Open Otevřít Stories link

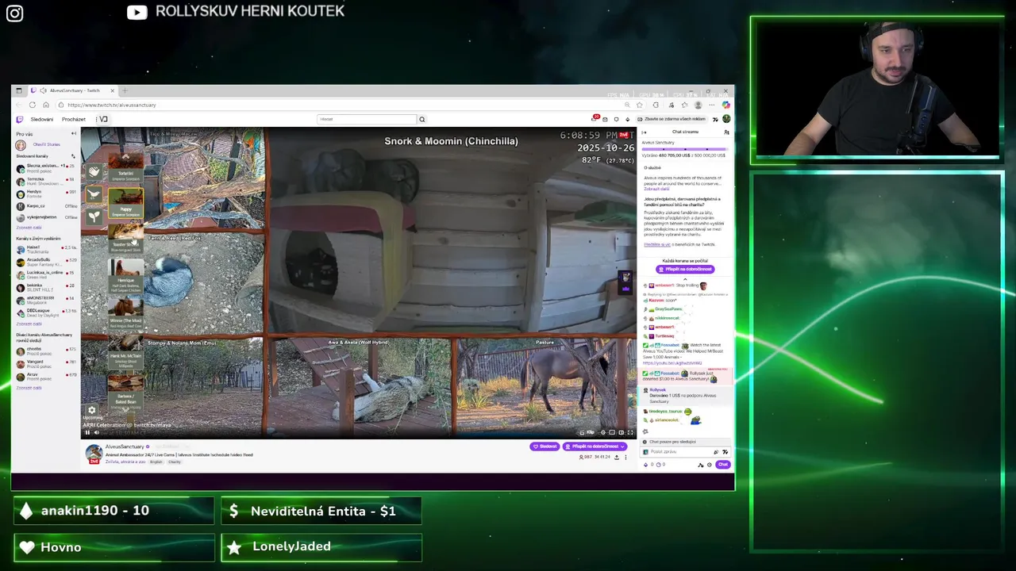click(46, 144)
